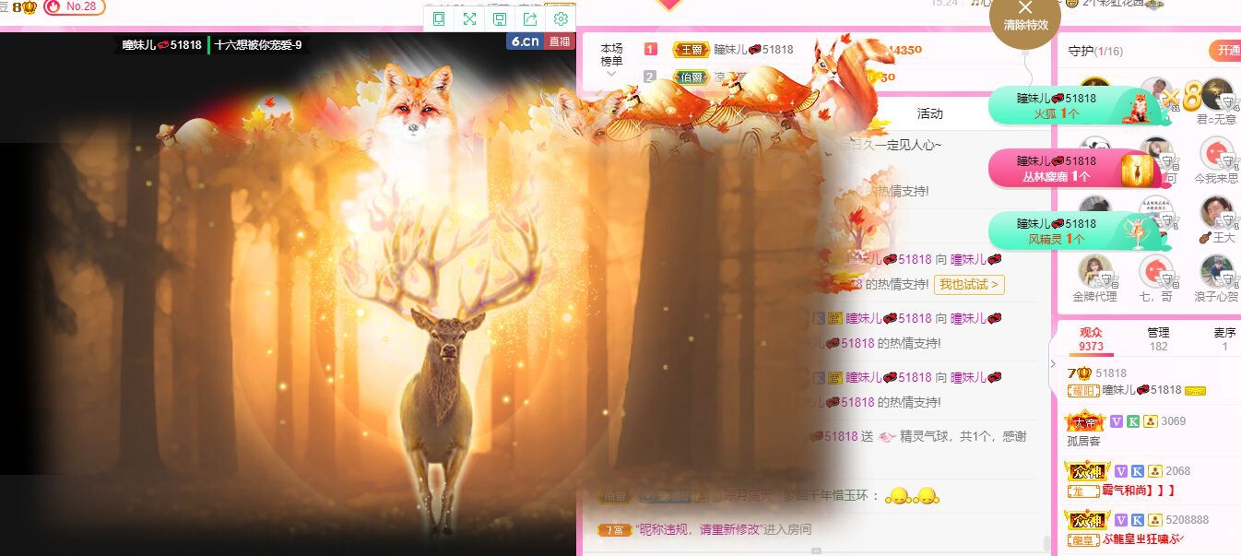Click the 清除特效 clear effects button
Screen dimensions: 1241x556
1025,18
